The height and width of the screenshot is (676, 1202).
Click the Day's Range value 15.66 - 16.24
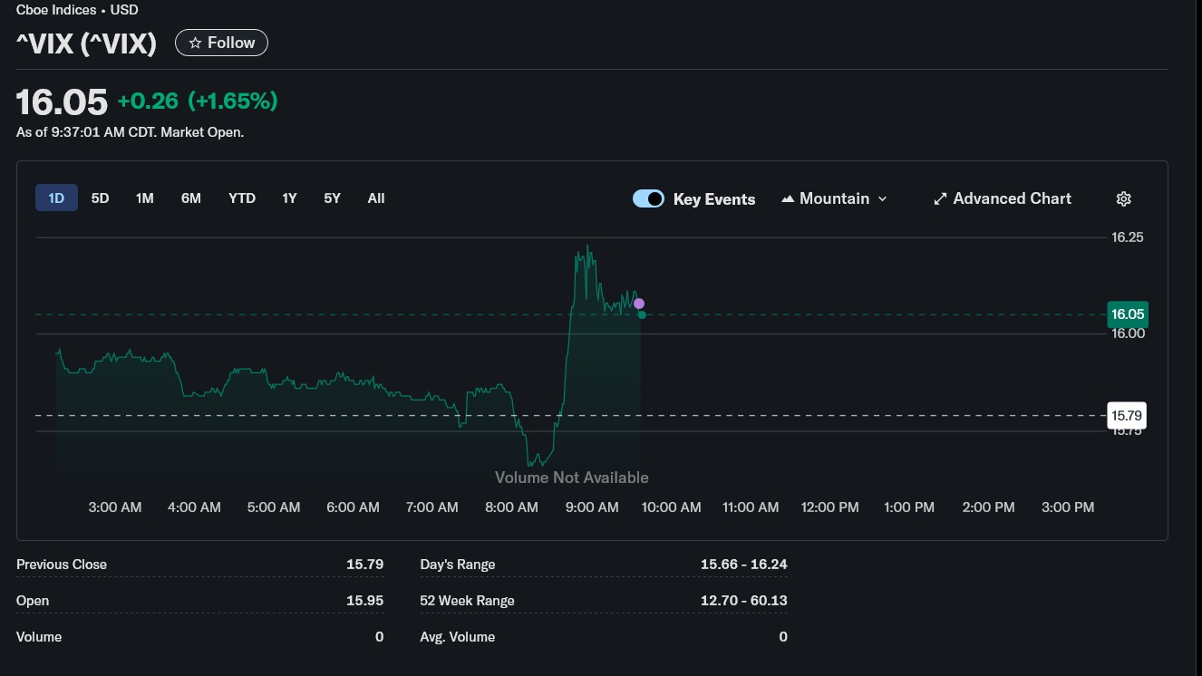coord(743,565)
